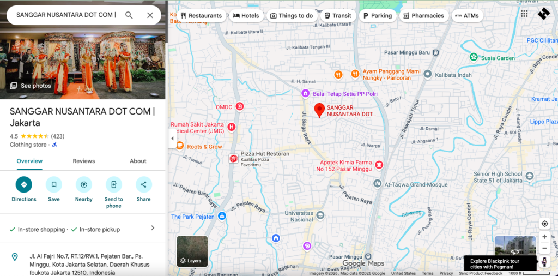Zoom out with the minus button
Image resolution: width=558 pixels, height=276 pixels.
544,249
